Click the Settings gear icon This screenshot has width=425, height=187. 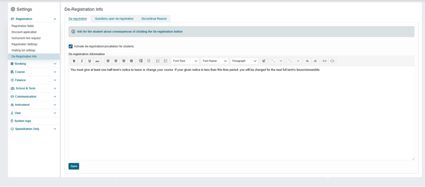13,9
